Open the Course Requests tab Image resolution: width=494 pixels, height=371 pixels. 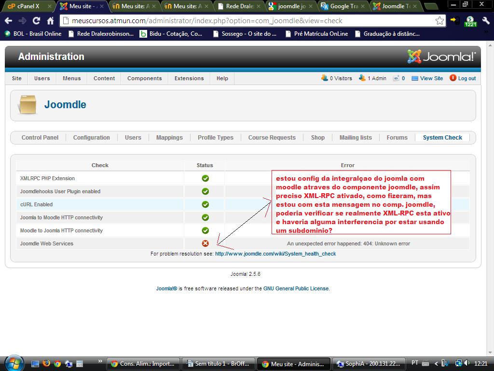272,138
